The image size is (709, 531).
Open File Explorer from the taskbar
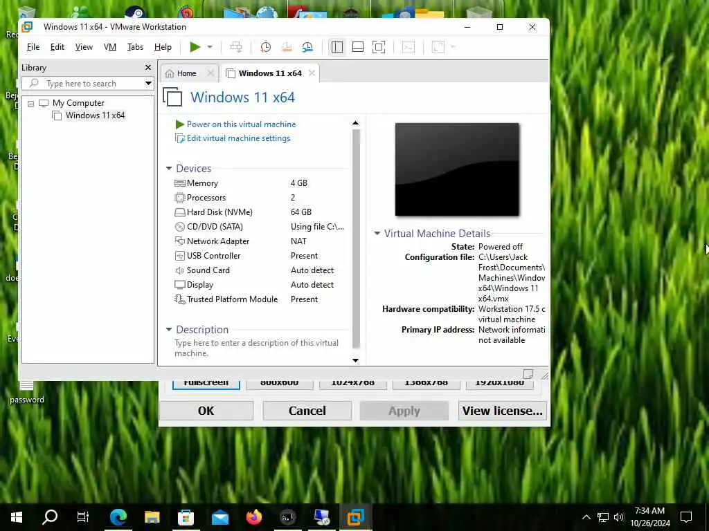152,517
